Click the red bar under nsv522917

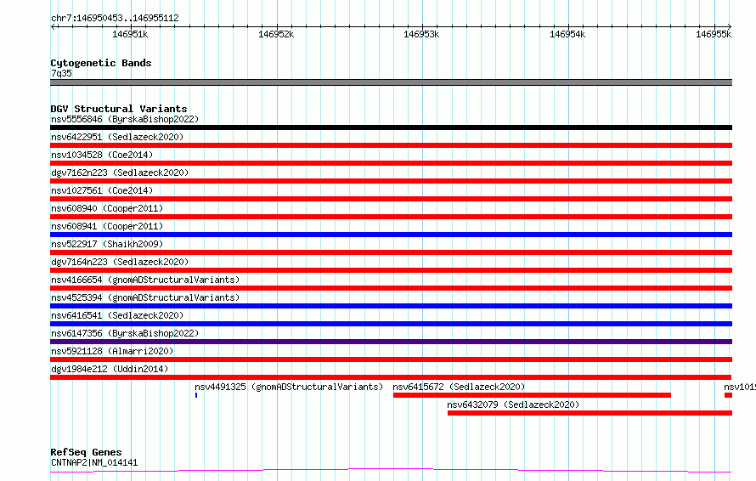[x=391, y=252]
